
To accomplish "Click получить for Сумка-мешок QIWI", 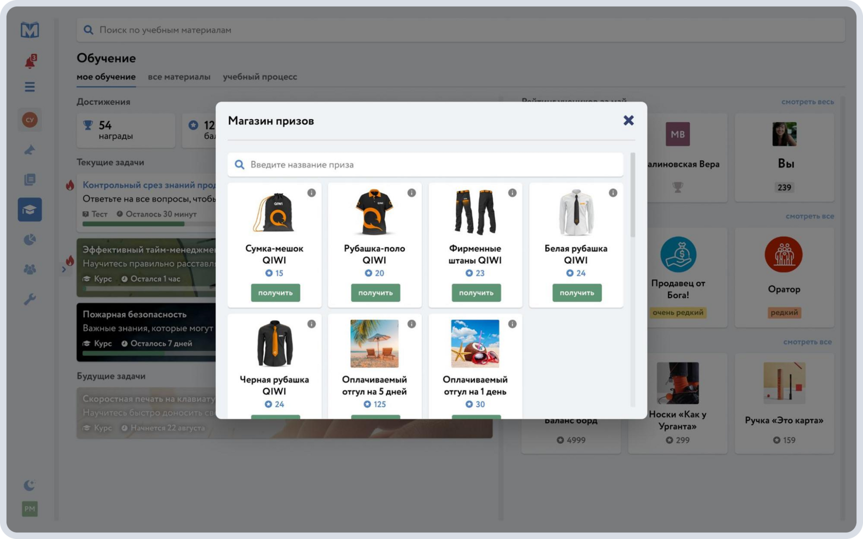I will coord(275,293).
